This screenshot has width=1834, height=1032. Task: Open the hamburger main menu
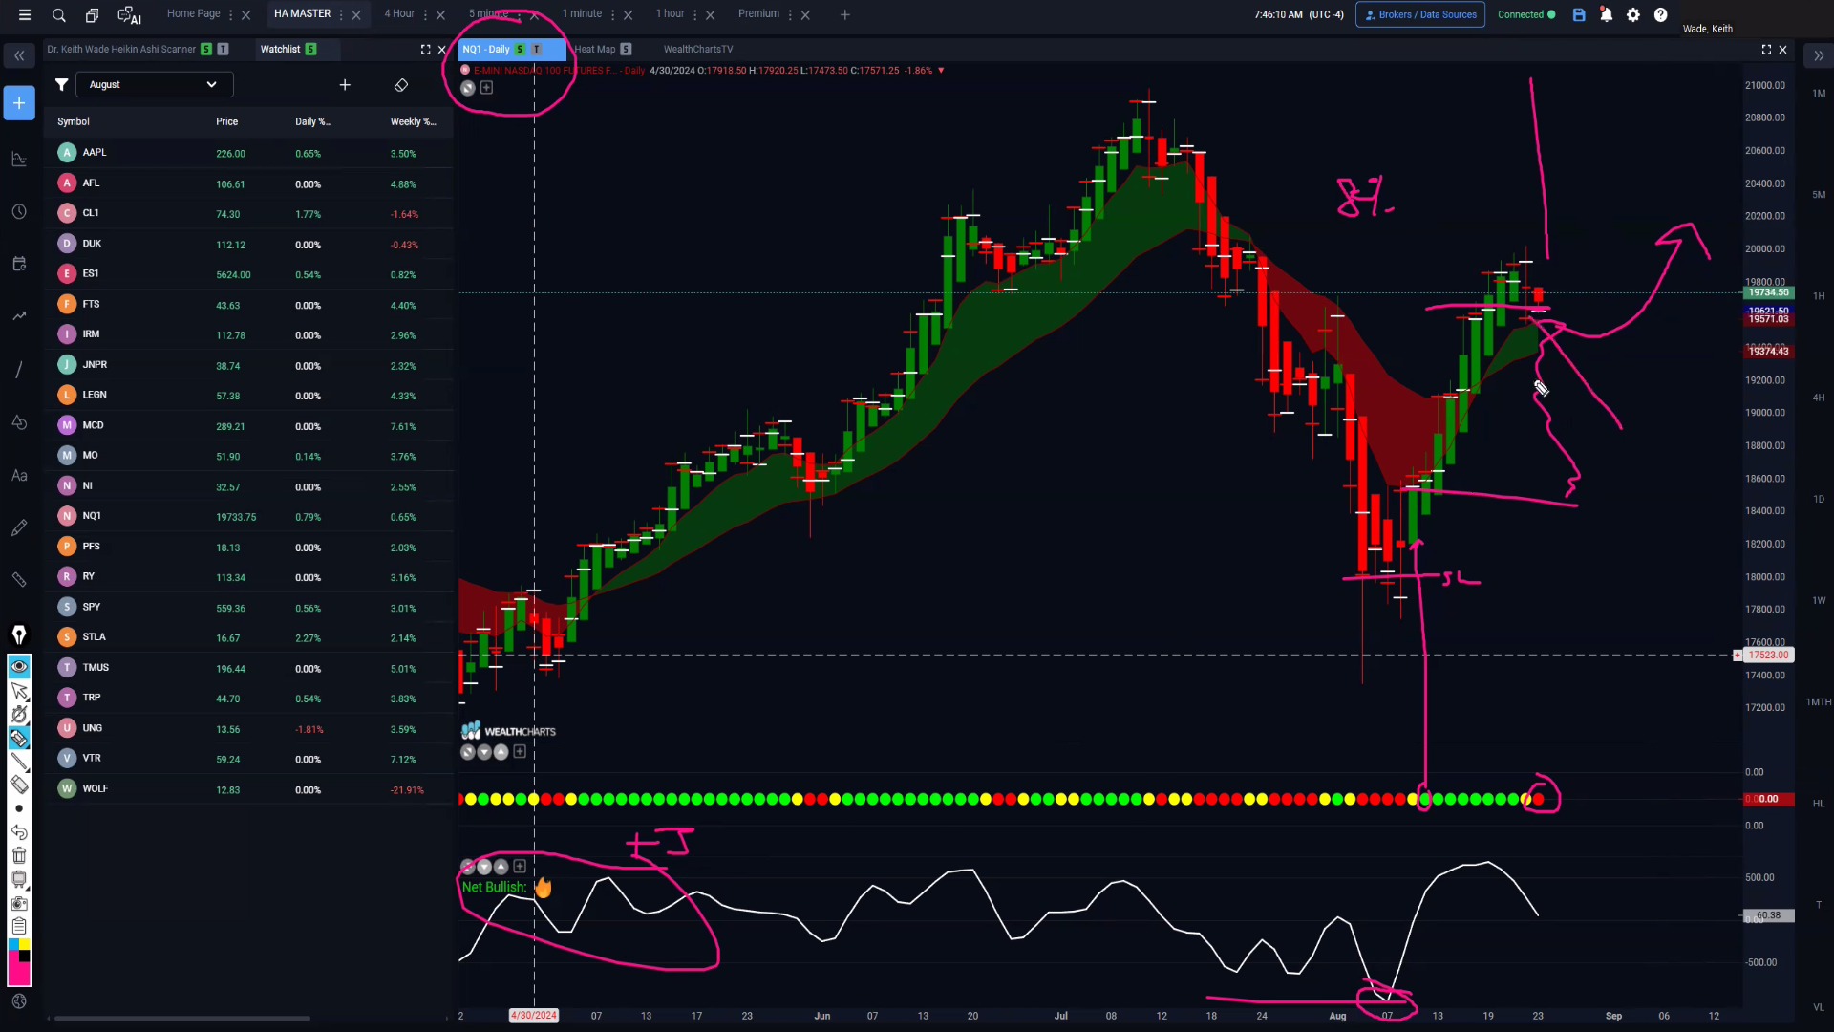25,14
